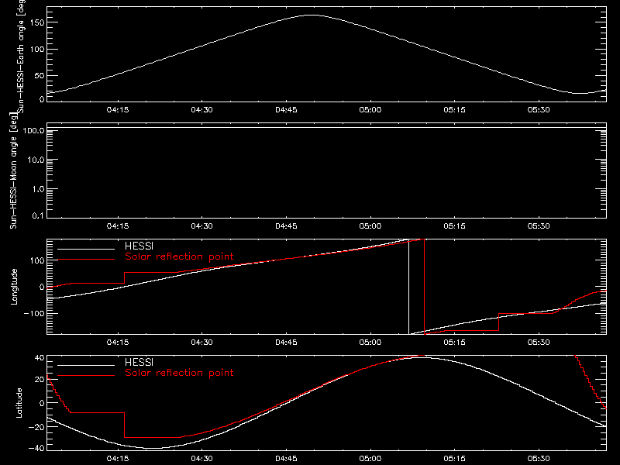This screenshot has width=620, height=465.
Task: Click the -40 tick label on Latitude plot
Action: [x=36, y=448]
